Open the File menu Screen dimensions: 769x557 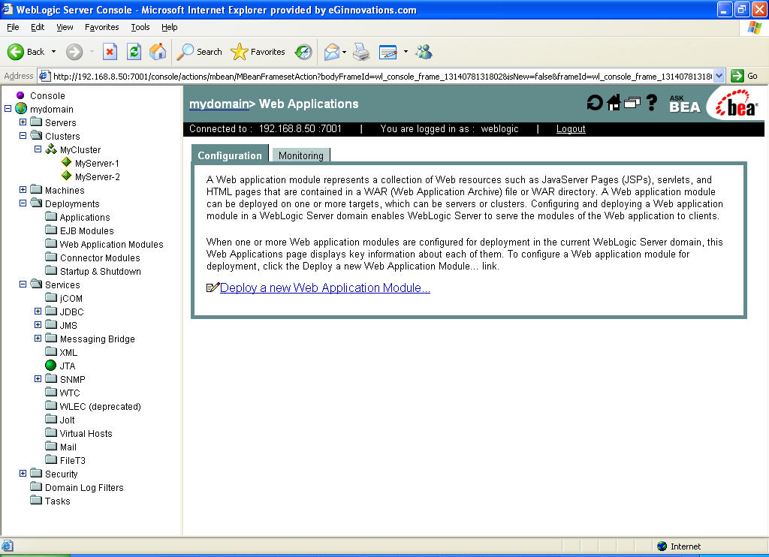(13, 27)
